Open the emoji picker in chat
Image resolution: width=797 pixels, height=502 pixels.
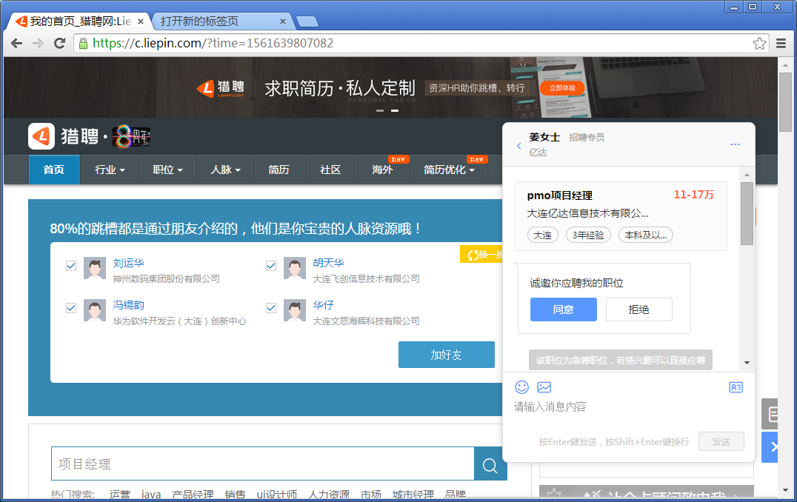pos(522,387)
